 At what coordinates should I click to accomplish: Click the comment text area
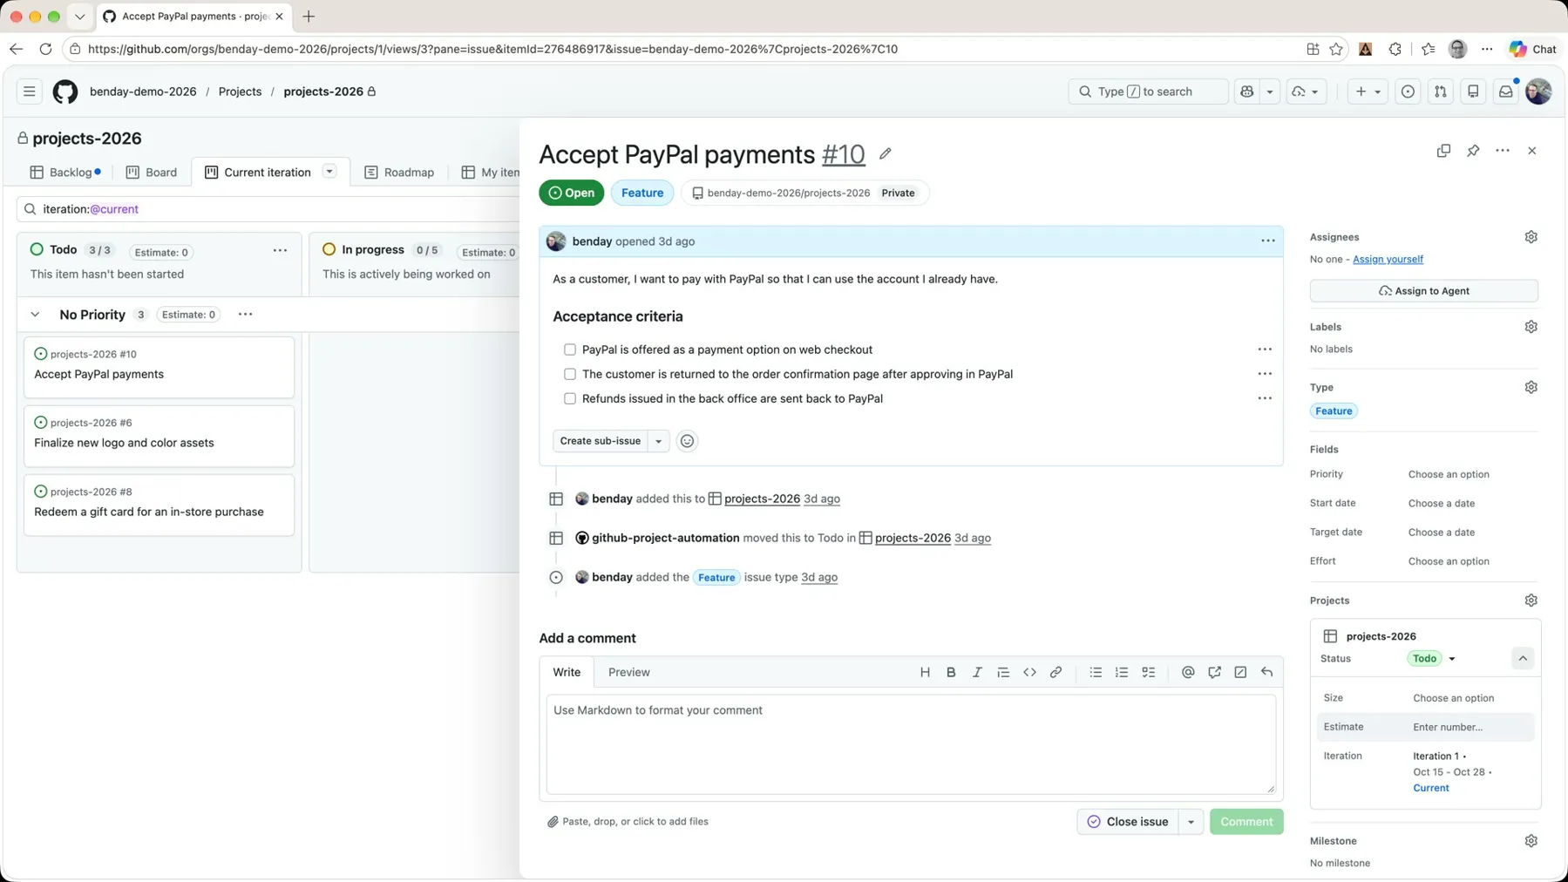coord(911,743)
